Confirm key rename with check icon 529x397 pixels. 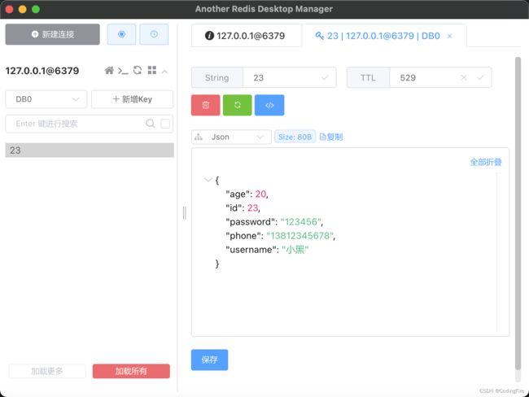[x=325, y=77]
